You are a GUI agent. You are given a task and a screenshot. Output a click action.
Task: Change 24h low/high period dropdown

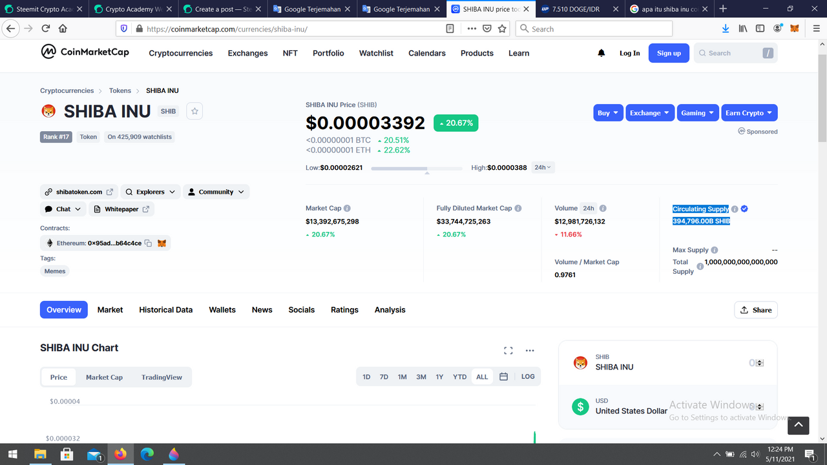pos(543,167)
